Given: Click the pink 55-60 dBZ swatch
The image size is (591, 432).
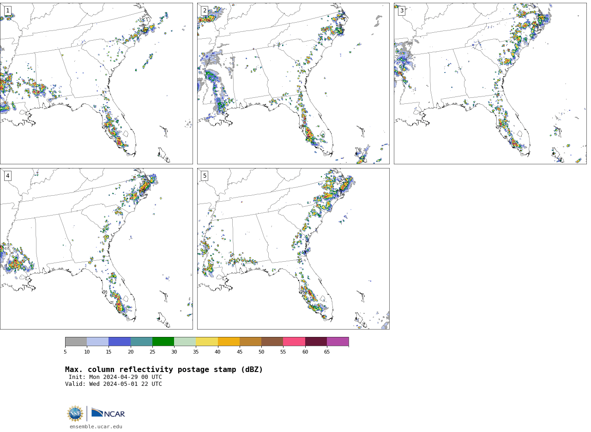Looking at the screenshot, I should (294, 342).
